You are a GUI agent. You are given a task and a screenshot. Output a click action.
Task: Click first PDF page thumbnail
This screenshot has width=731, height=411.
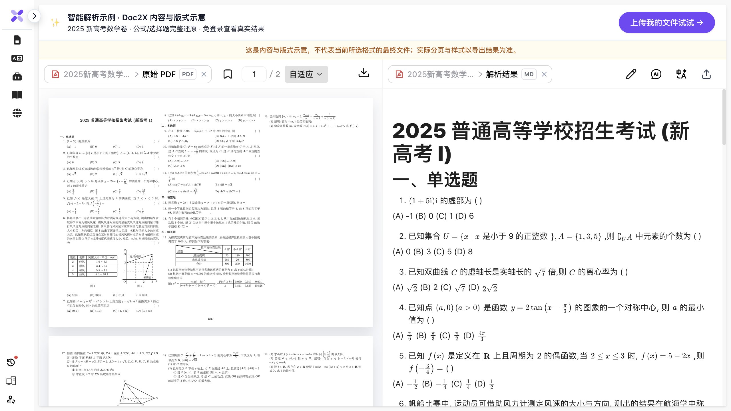pyautogui.click(x=210, y=213)
